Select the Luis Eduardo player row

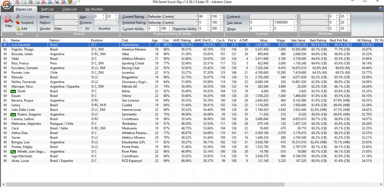point(192,45)
